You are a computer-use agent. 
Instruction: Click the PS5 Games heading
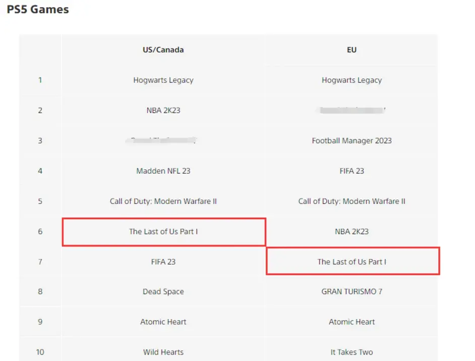[x=38, y=9]
